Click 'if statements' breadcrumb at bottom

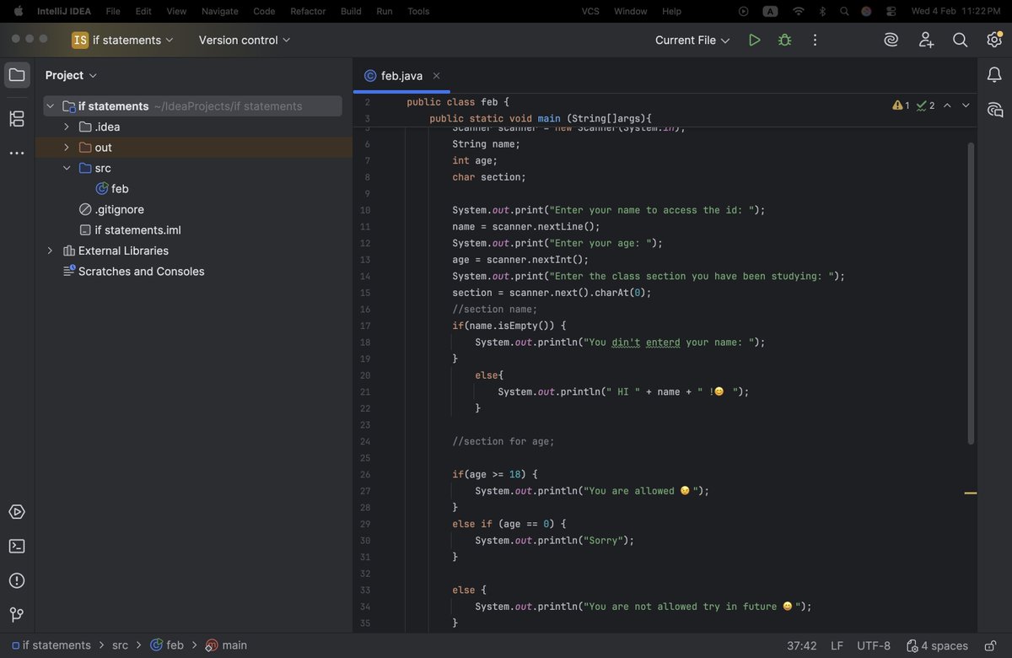pyautogui.click(x=51, y=645)
